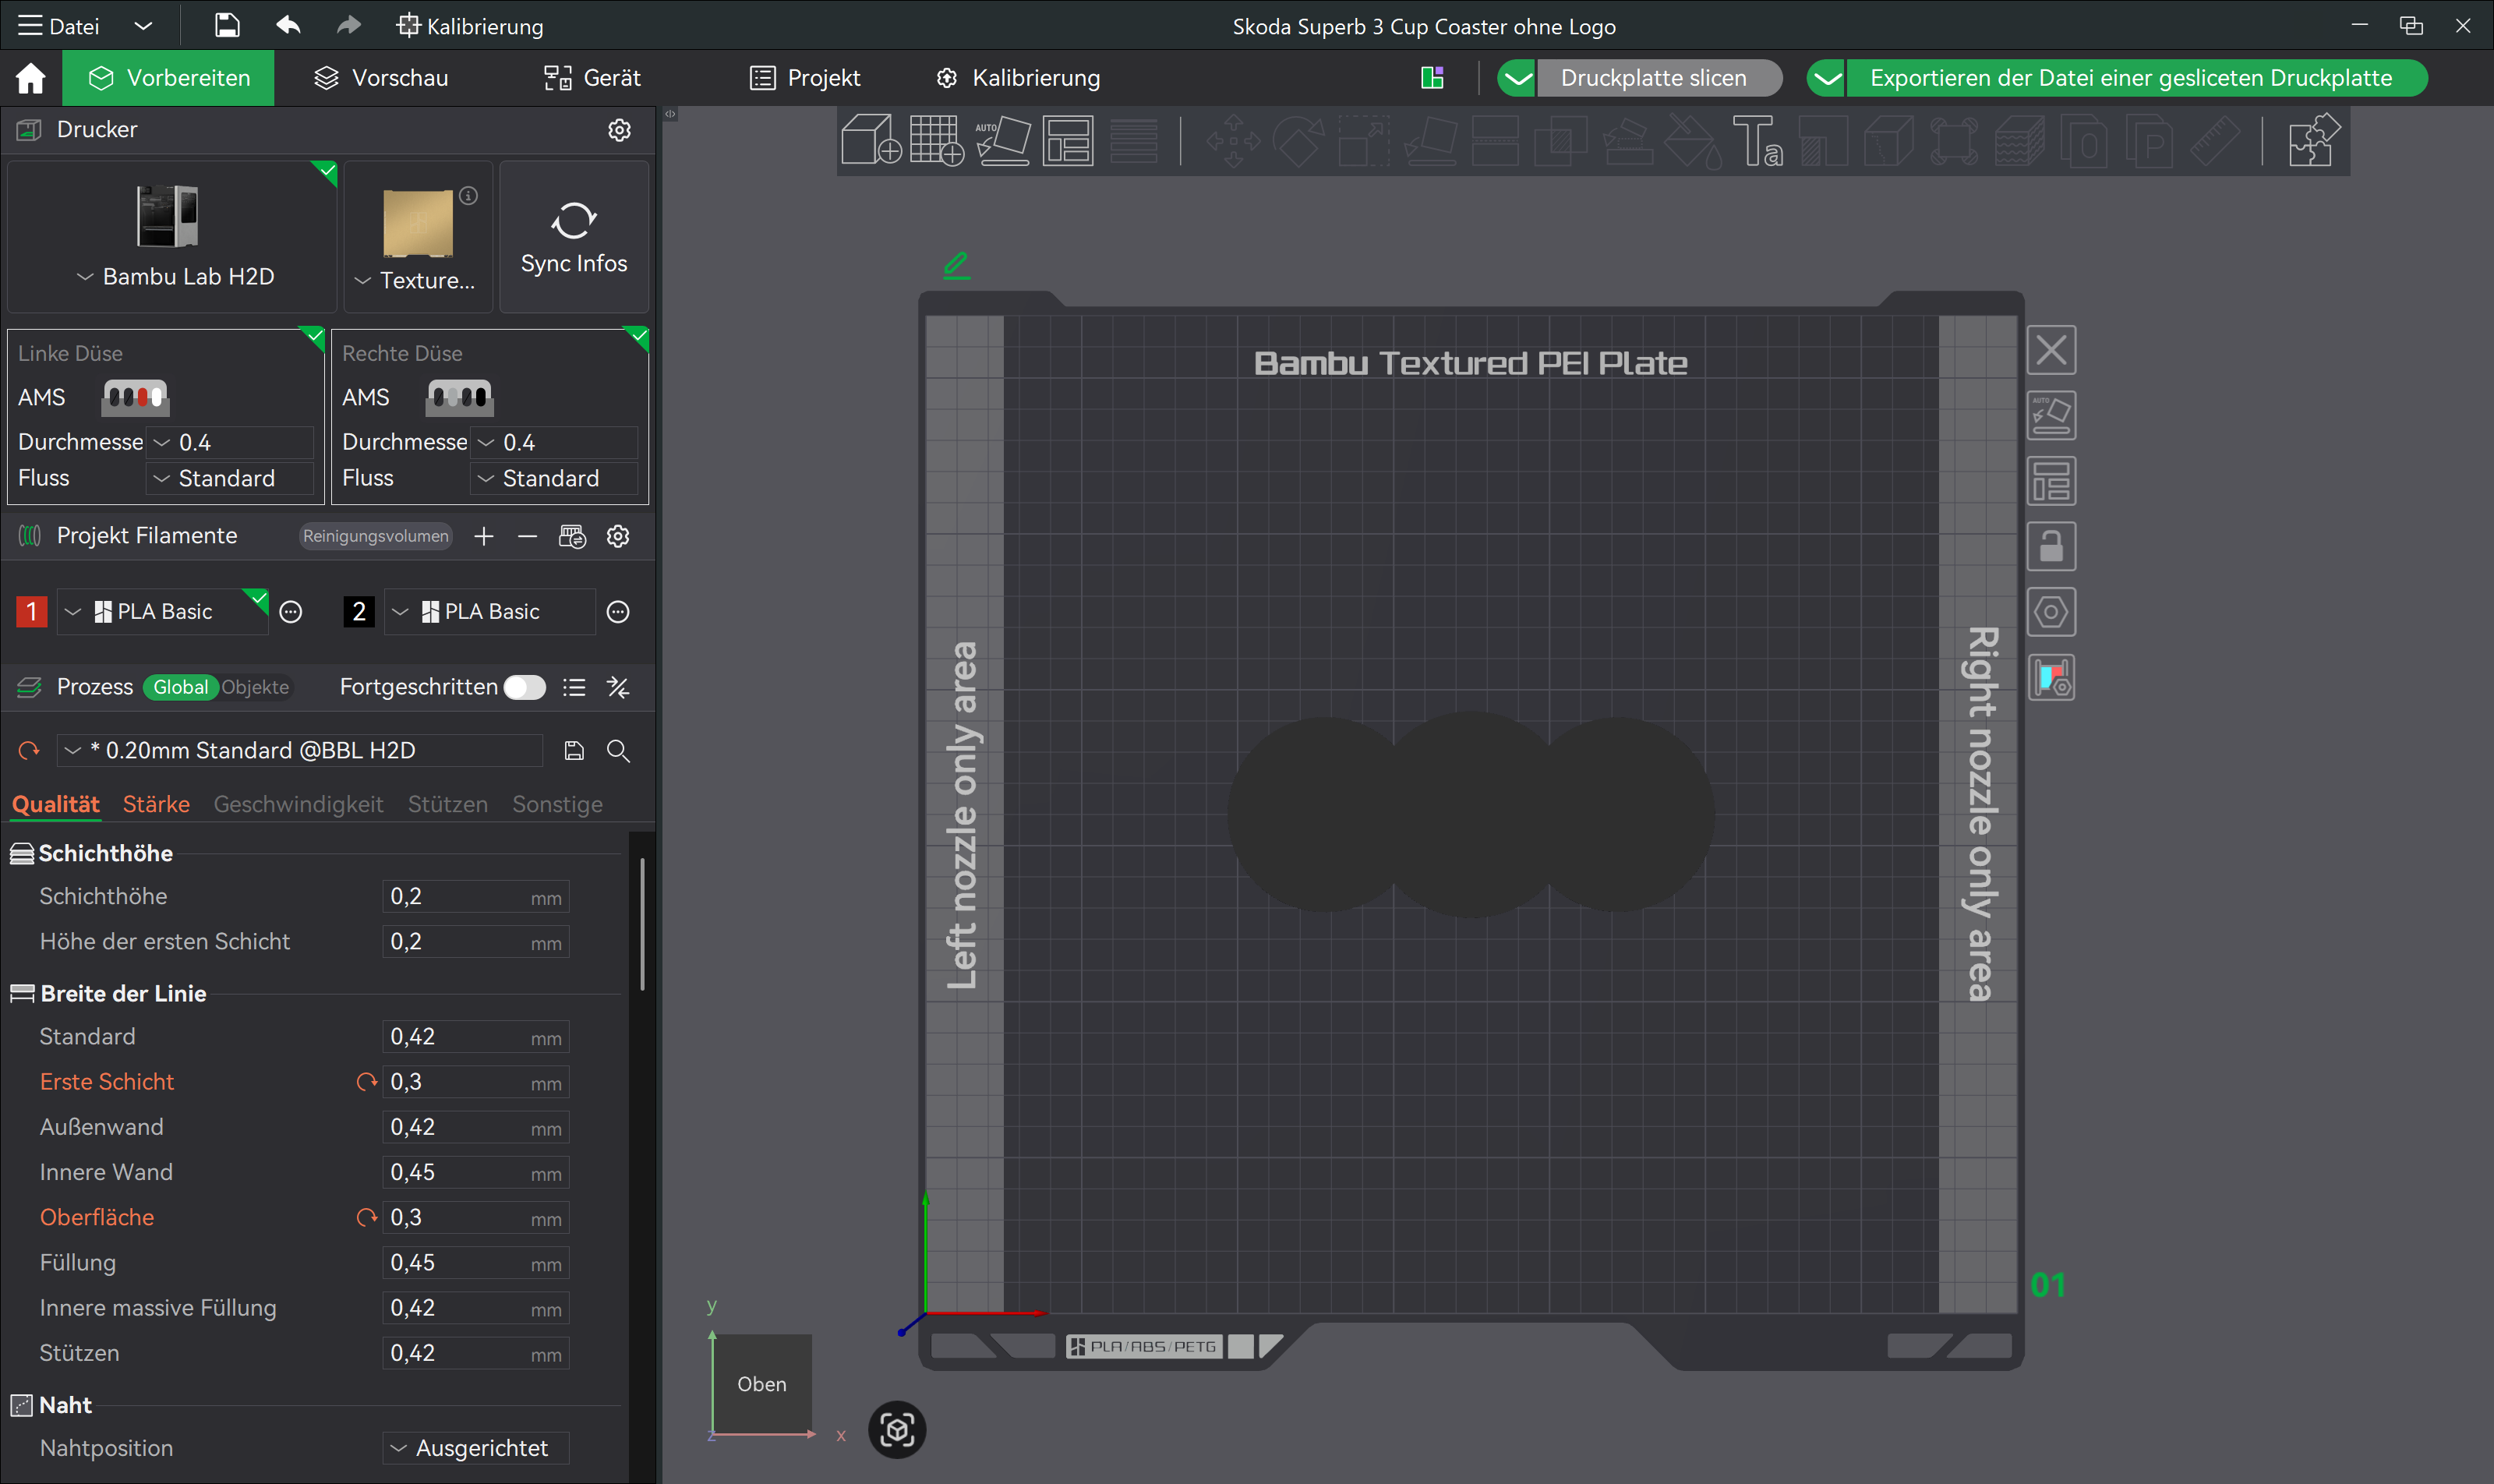Open the Kalibrierung tab

pyautogui.click(x=1019, y=78)
